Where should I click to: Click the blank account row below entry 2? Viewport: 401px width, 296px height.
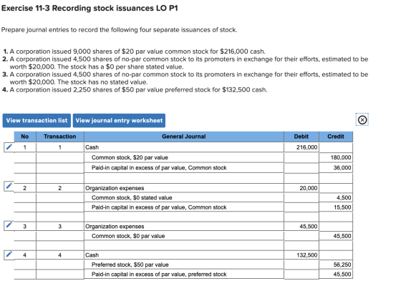tap(184, 217)
